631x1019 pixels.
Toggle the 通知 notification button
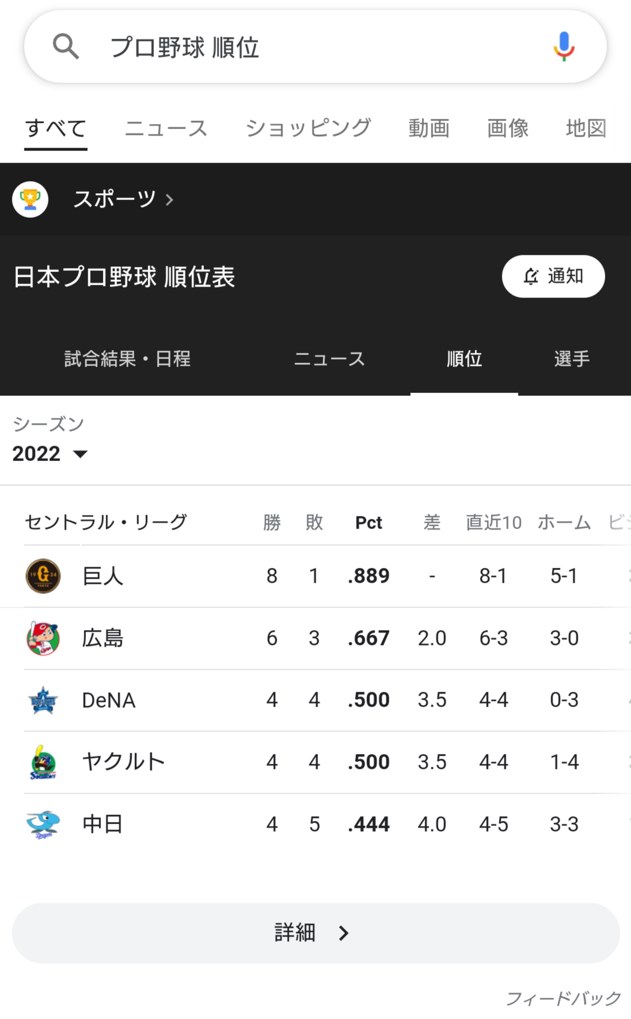coord(553,276)
